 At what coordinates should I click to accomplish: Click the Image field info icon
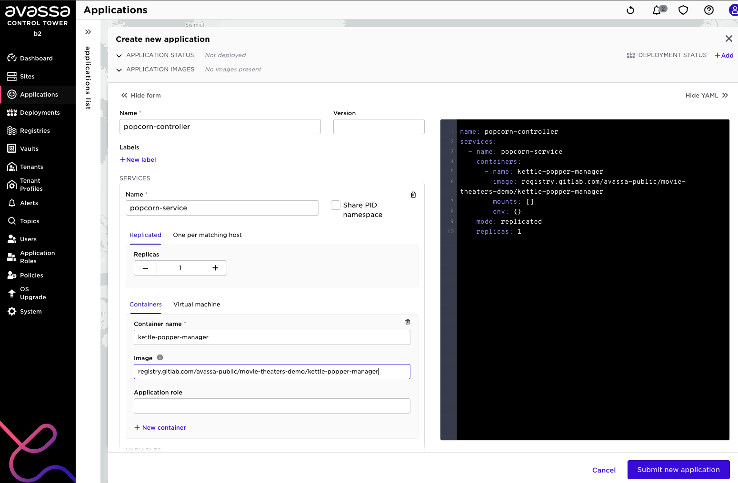click(x=160, y=358)
